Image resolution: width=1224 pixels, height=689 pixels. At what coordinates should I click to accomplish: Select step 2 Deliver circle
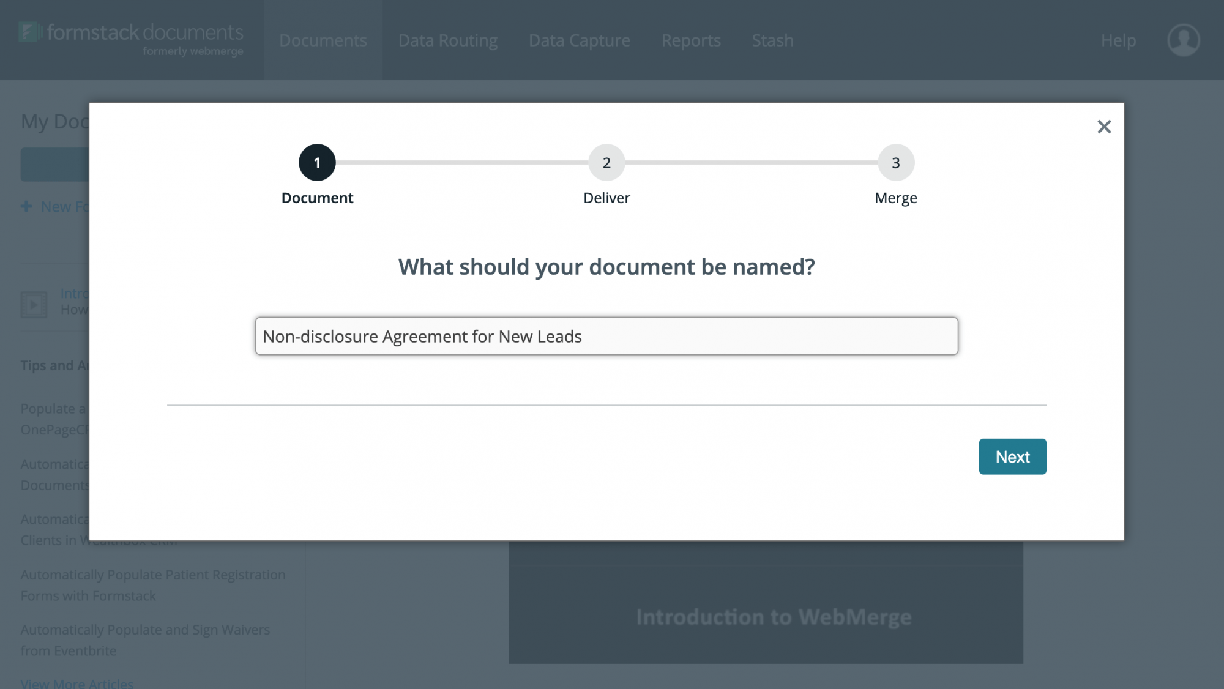tap(606, 162)
